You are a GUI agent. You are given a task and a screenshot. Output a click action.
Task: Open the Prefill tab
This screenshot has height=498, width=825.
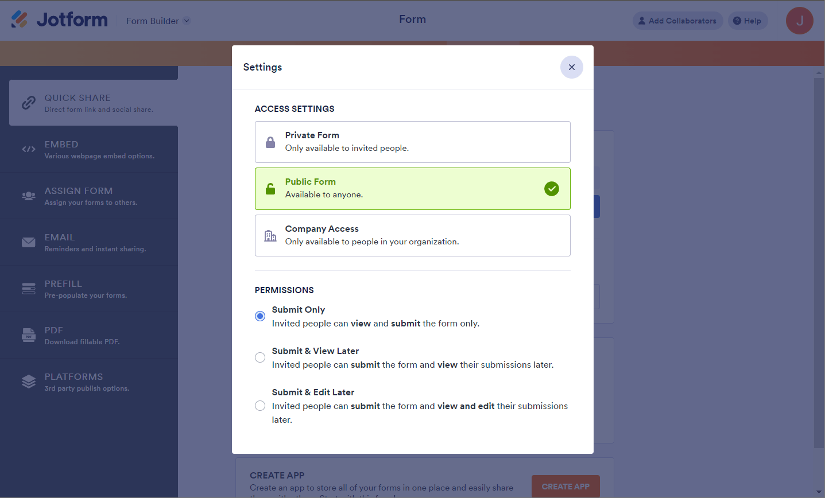pos(89,289)
